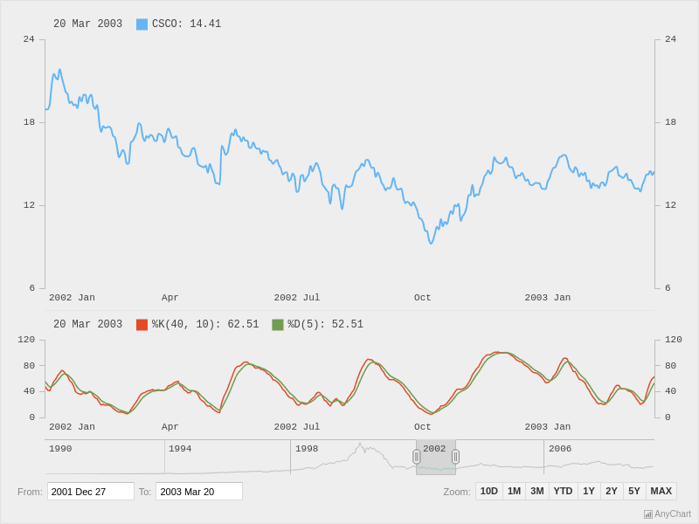Screen dimensions: 699x524
Task: Switch zoom to 2Y
Action: (x=612, y=491)
